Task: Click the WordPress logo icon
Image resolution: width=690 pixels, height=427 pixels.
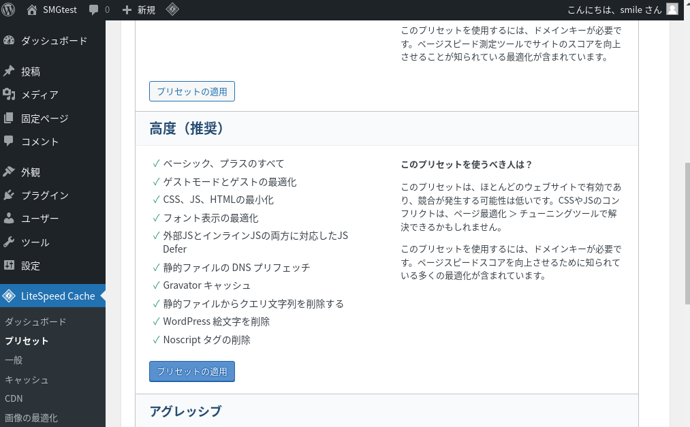Action: click(x=8, y=10)
